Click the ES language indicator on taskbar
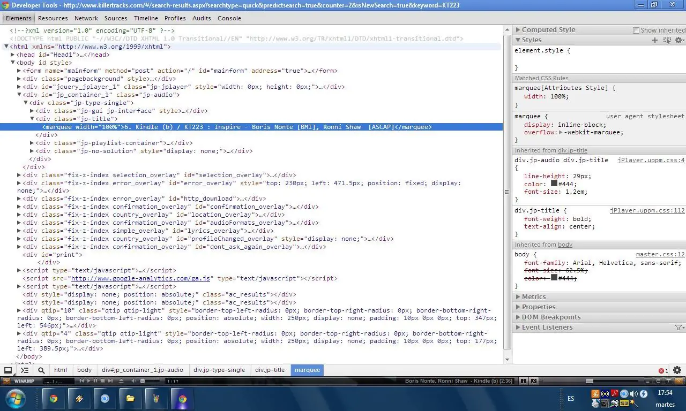This screenshot has height=411, width=686. click(x=571, y=399)
